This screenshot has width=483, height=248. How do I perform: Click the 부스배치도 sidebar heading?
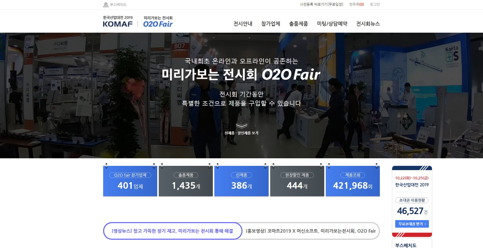406,245
